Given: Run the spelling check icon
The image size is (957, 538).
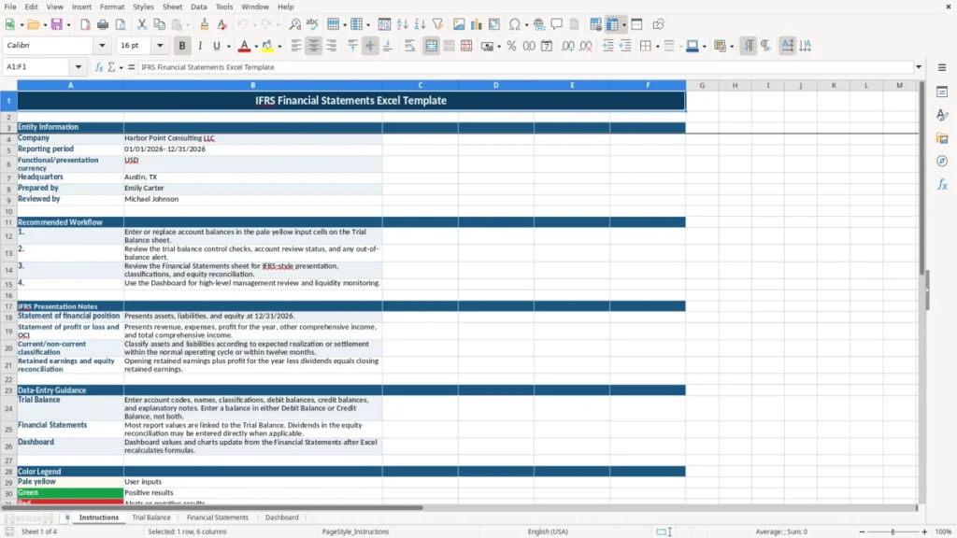Looking at the screenshot, I should (x=312, y=24).
